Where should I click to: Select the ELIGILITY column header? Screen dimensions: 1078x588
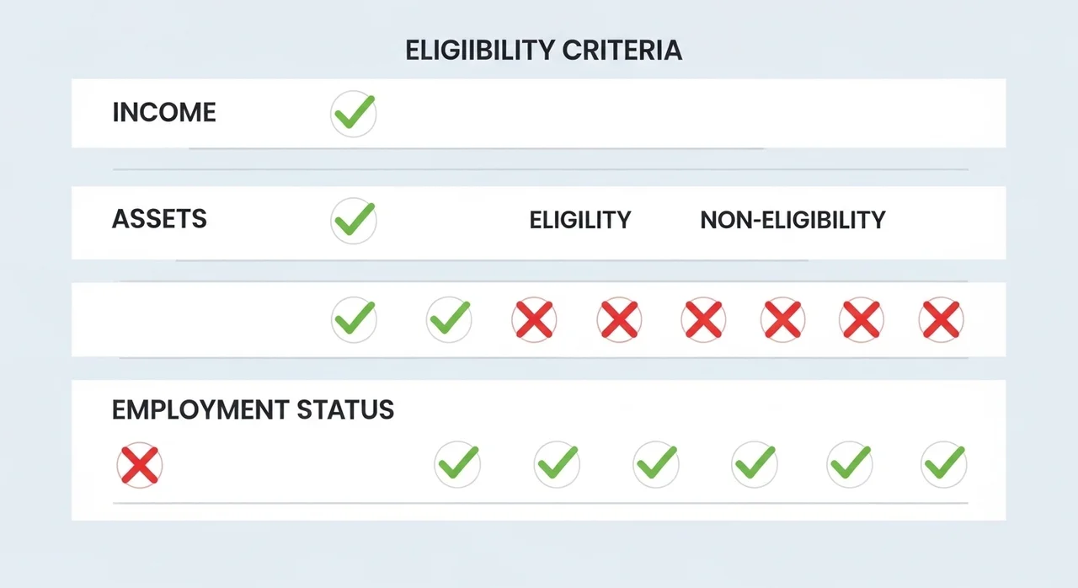[x=580, y=221]
